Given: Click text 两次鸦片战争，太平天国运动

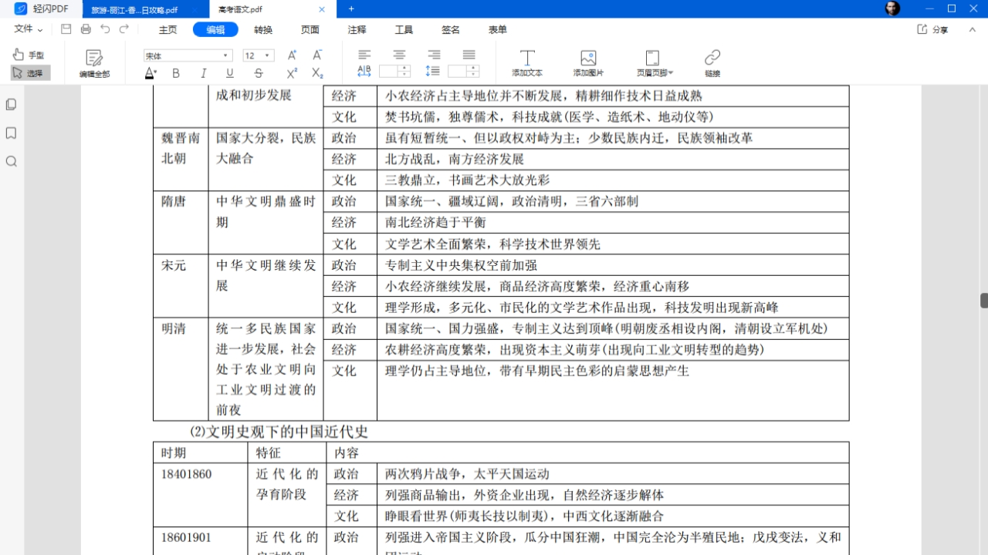Looking at the screenshot, I should click(467, 474).
